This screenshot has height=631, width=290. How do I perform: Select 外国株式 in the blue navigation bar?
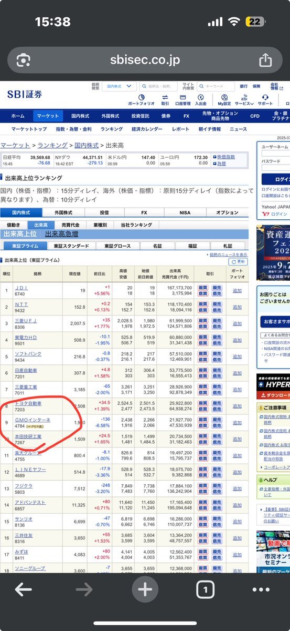pyautogui.click(x=111, y=116)
